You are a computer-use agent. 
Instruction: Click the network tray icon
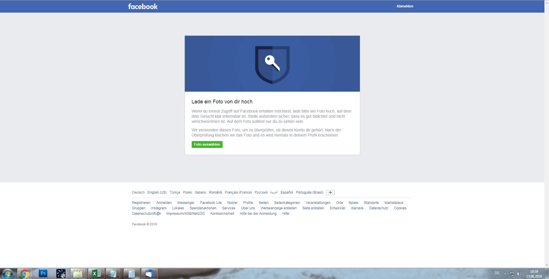coord(512,274)
